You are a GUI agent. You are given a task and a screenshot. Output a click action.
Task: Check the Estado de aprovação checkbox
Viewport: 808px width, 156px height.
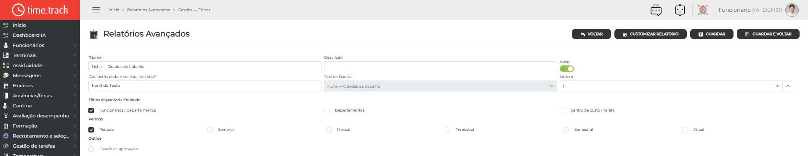click(91, 149)
